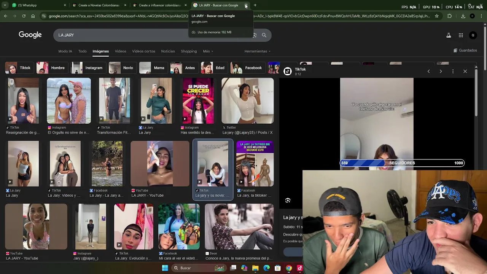The width and height of the screenshot is (487, 274).
Task: Expand the Más menu
Action: click(x=208, y=51)
